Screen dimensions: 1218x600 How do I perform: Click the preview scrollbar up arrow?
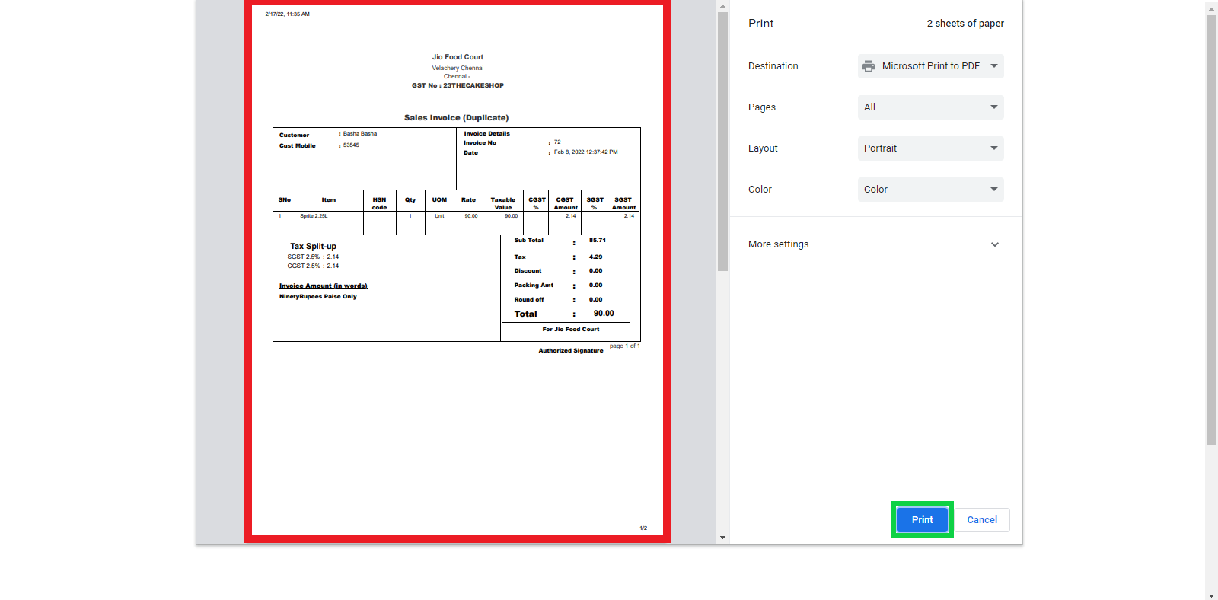coord(722,6)
